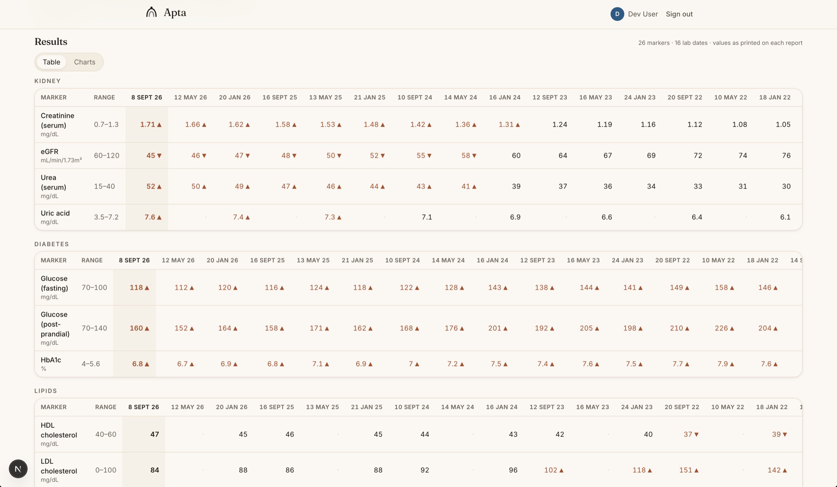This screenshot has width=837, height=487.
Task: Select the Urea (serum) marker name
Action: 54,182
